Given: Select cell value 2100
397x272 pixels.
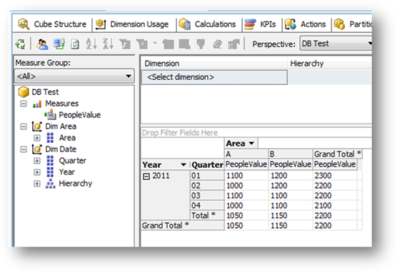Looking at the screenshot, I should 335,206.
